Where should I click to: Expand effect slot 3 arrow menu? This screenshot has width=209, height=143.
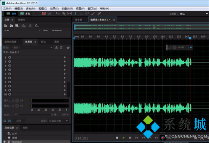pyautogui.click(x=65, y=65)
